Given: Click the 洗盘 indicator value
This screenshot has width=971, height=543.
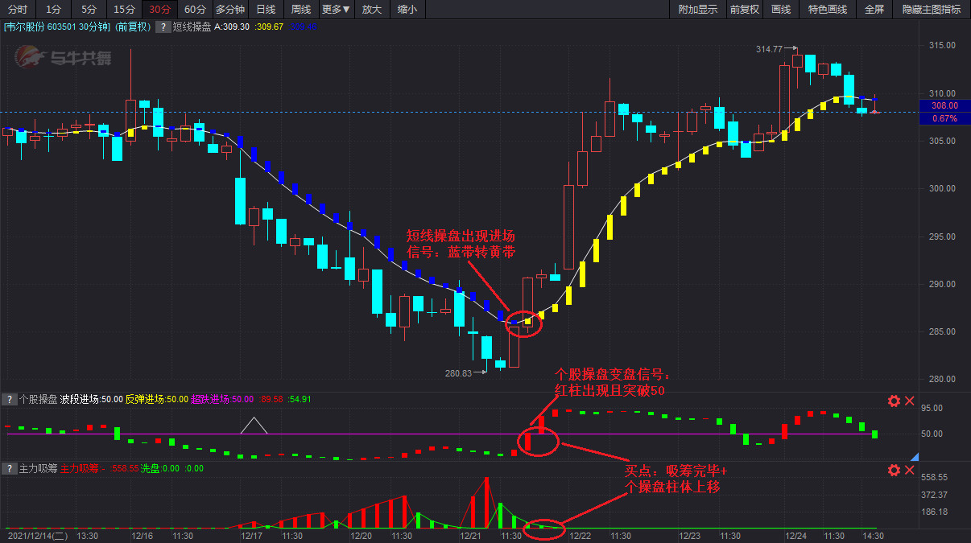Looking at the screenshot, I should (160, 468).
